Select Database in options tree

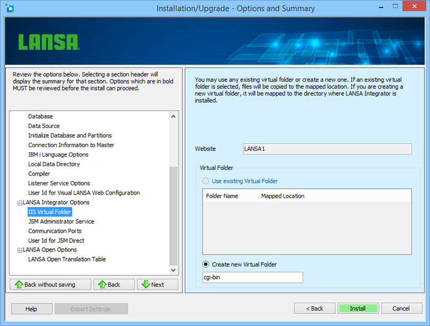tap(40, 116)
